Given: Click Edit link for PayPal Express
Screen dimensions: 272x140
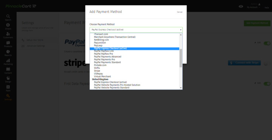Looking at the screenshot, I should click(258, 42).
